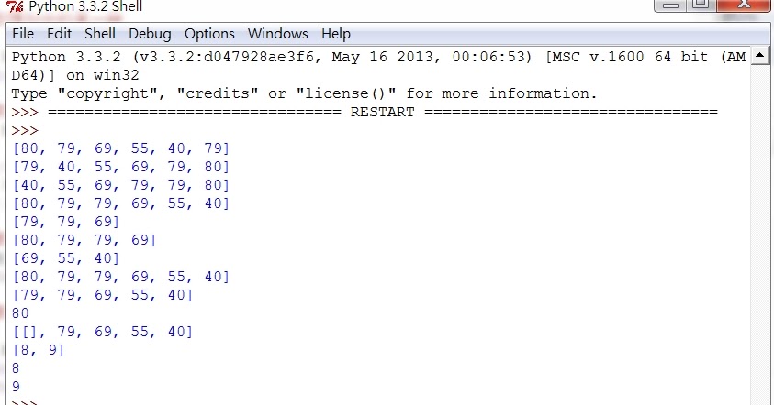Open the Debug menu
This screenshot has width=774, height=405.
tap(150, 34)
